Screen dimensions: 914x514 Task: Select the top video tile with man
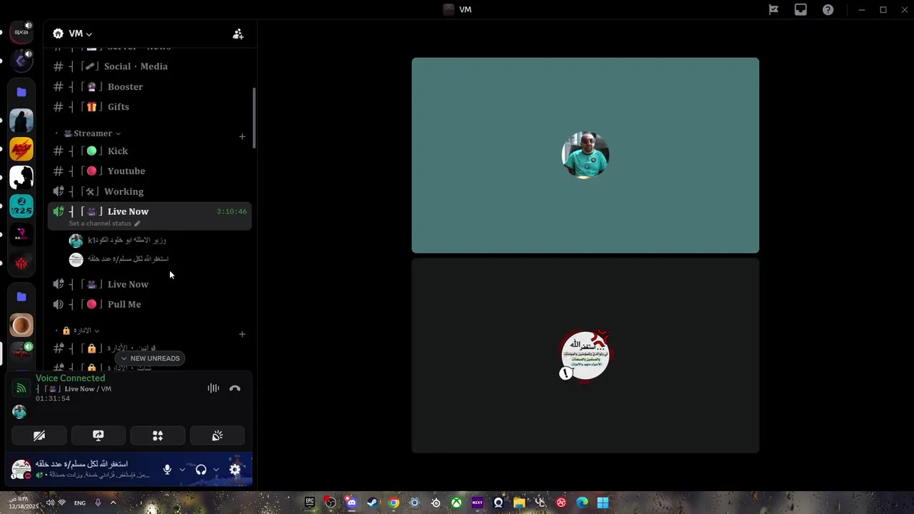click(x=586, y=156)
